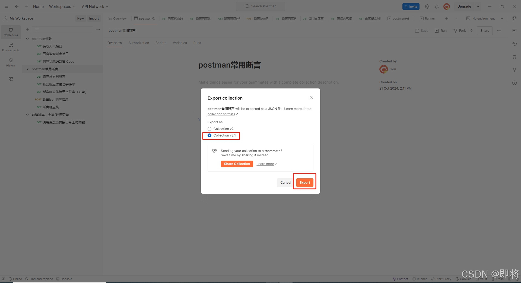
Task: Open the No environment selector
Action: (x=485, y=18)
